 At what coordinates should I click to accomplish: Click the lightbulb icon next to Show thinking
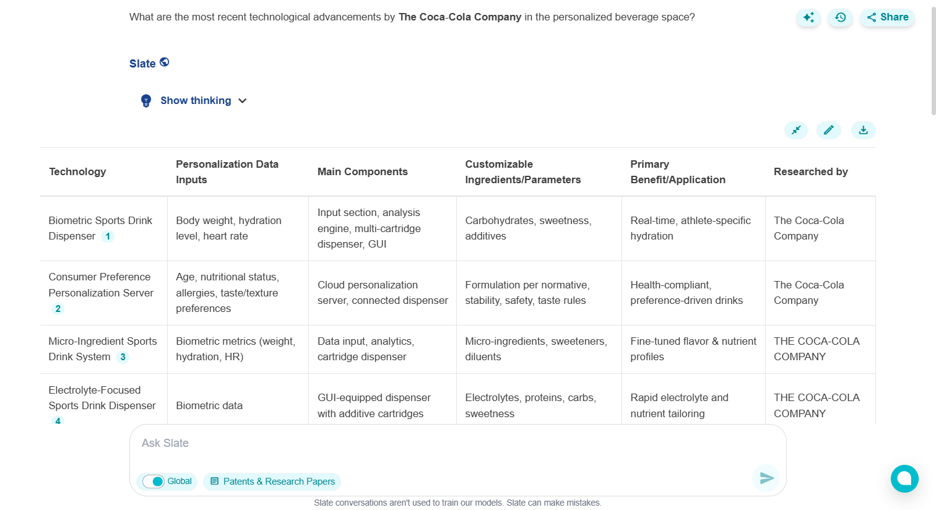[x=146, y=100]
